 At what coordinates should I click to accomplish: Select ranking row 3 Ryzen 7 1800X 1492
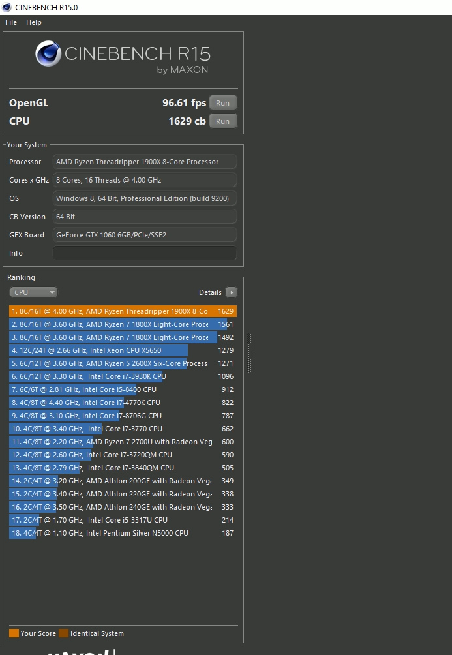123,337
